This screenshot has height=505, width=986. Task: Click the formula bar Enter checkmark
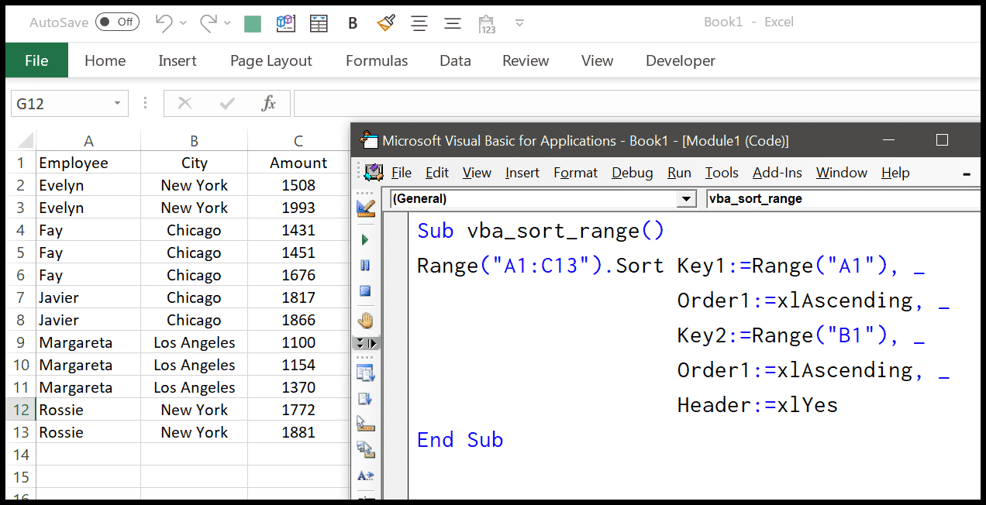click(x=227, y=103)
